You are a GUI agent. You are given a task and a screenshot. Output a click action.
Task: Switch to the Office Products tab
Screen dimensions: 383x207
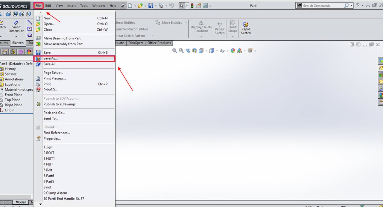coord(159,43)
